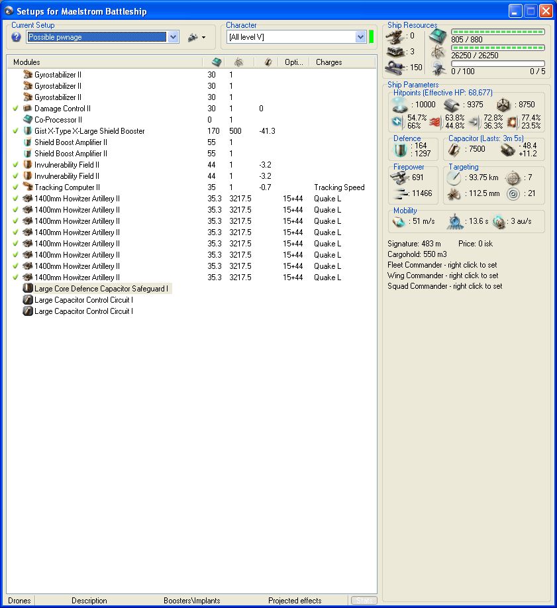The width and height of the screenshot is (557, 608).
Task: Click the max locked targets icon showing 7
Action: click(x=513, y=178)
